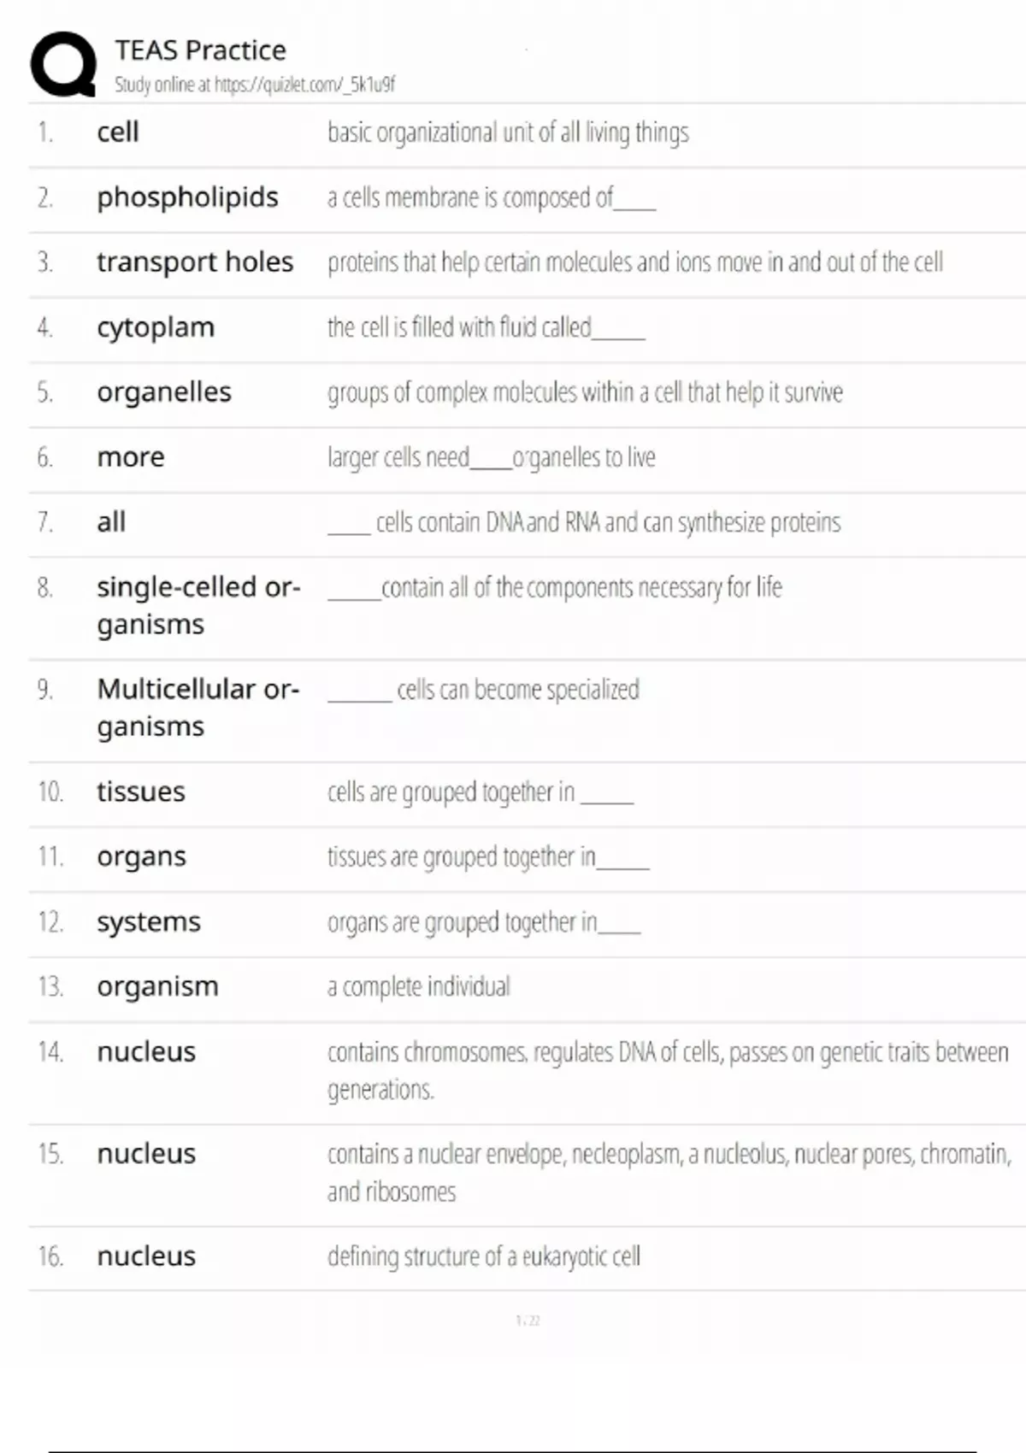The image size is (1026, 1453).
Task: Select the 'transport holes' term
Action: (194, 262)
